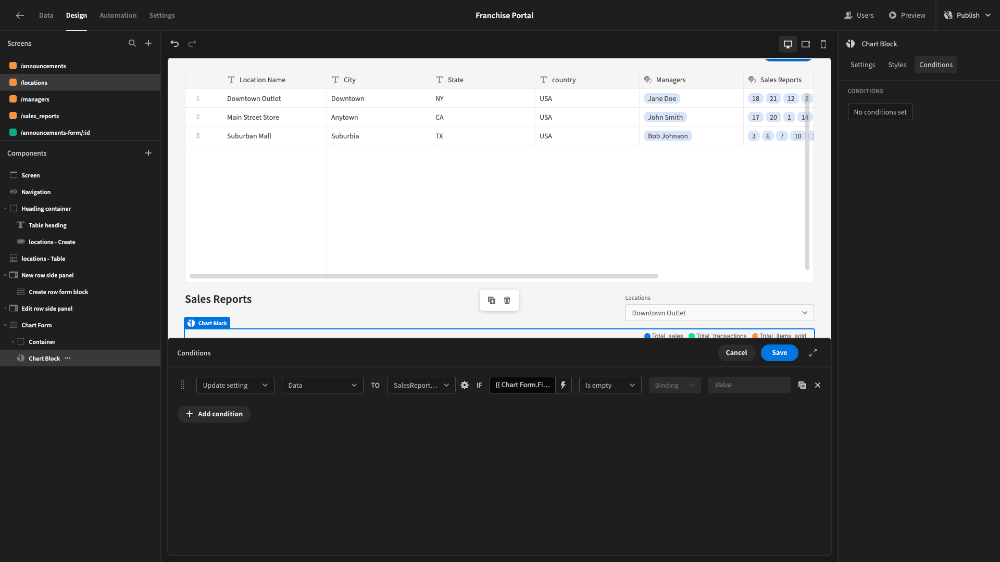
Task: Add a new screen with plus icon
Action: (148, 44)
